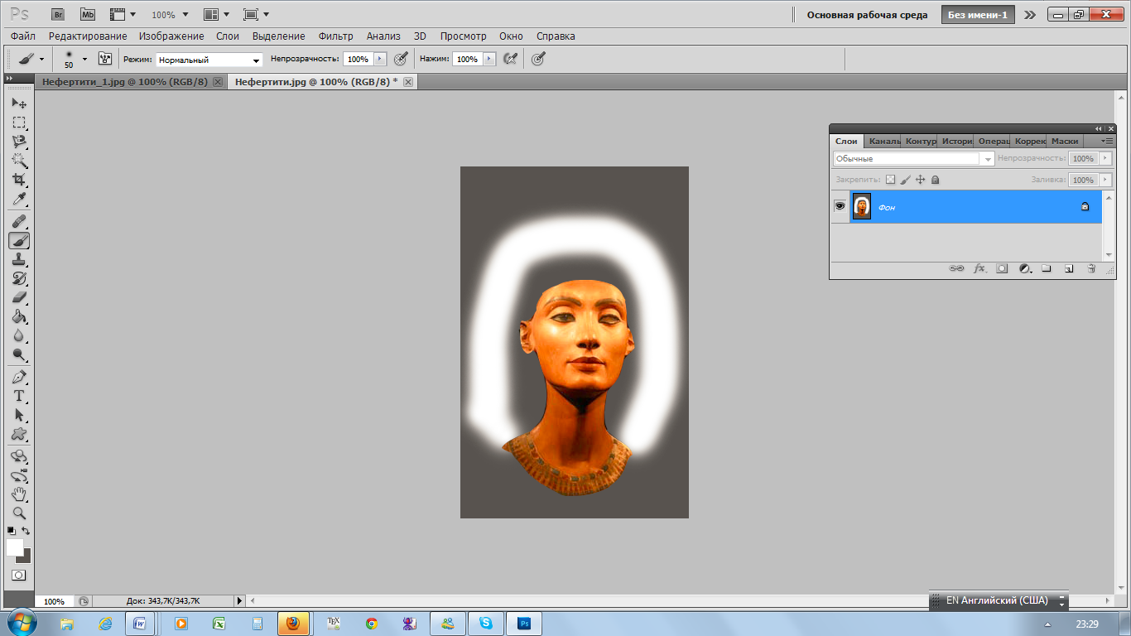Open Нажим flow slider arrow
This screenshot has height=636, width=1131.
pos(489,60)
